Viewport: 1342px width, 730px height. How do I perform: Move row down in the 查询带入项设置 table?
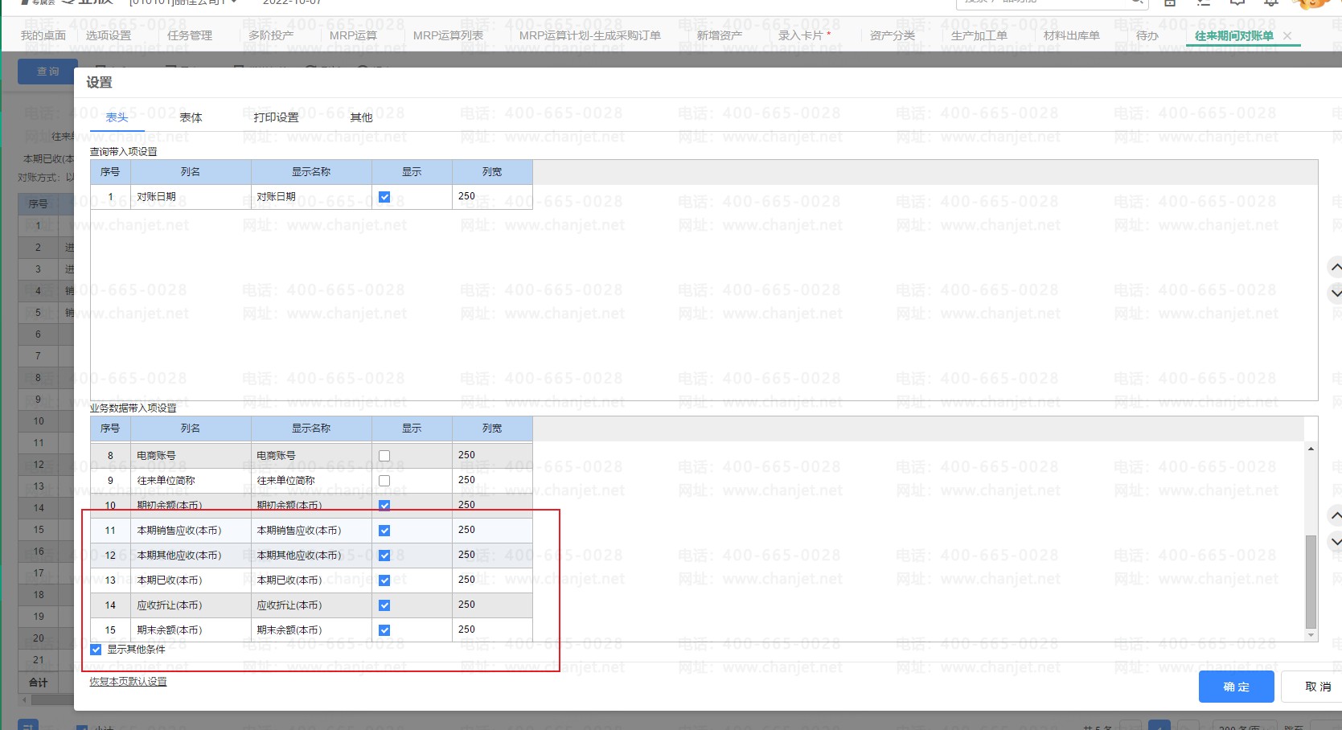click(x=1336, y=293)
